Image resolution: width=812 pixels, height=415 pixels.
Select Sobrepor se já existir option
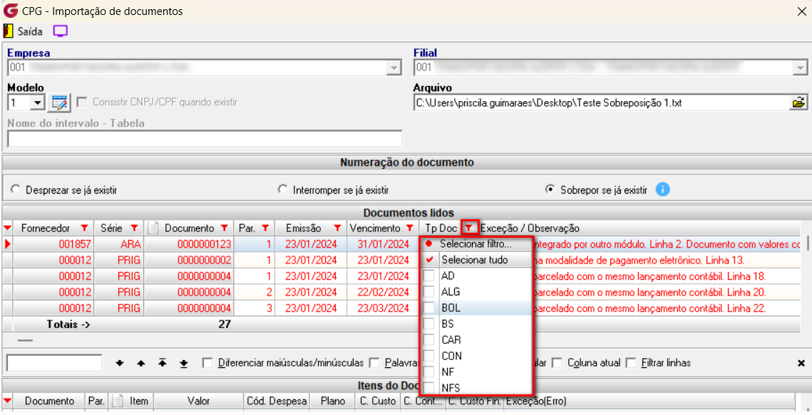pos(550,189)
